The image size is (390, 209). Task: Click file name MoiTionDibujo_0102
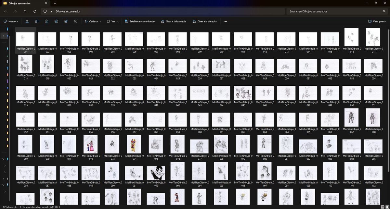pos(373,184)
